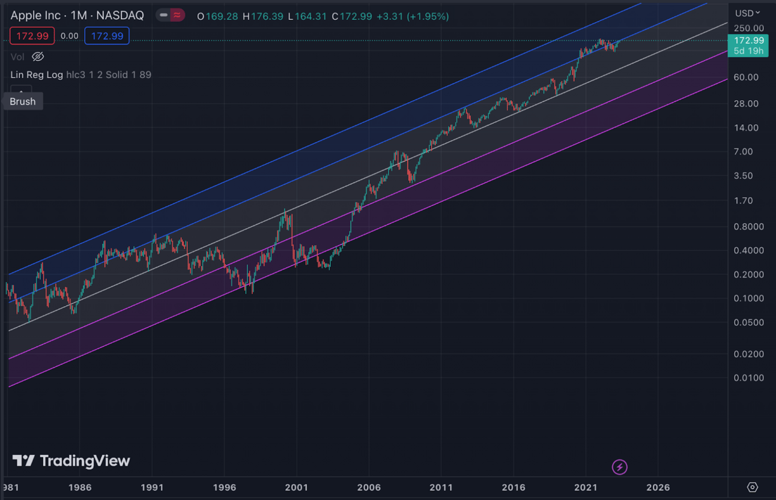776x500 pixels.
Task: Click the 0.4000 price scale label
Action: click(x=748, y=251)
